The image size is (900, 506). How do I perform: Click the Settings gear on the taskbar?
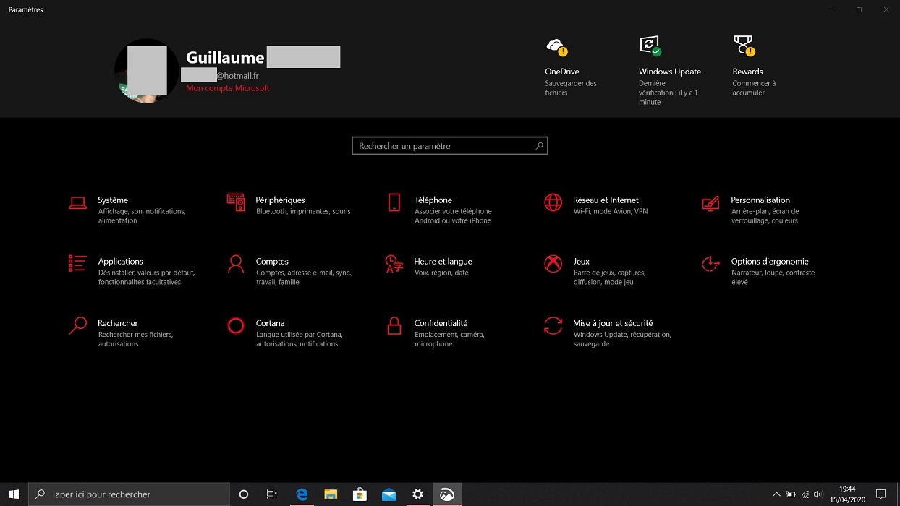click(x=417, y=494)
